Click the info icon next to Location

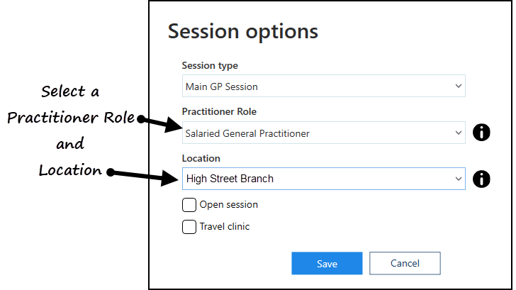coord(481,179)
